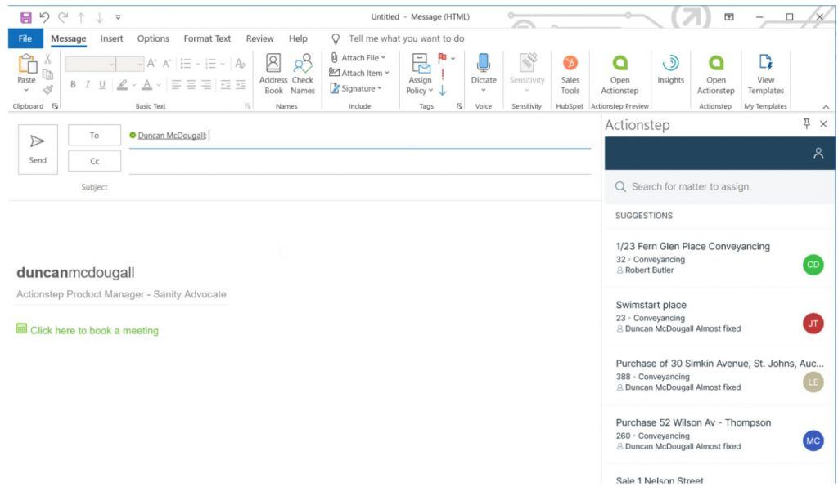Click View Templates
The image size is (838, 496).
pos(766,74)
